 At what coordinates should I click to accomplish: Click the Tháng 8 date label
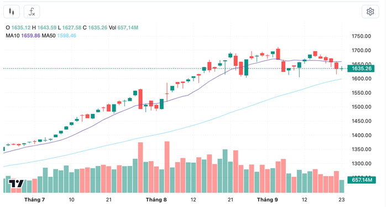pyautogui.click(x=156, y=200)
